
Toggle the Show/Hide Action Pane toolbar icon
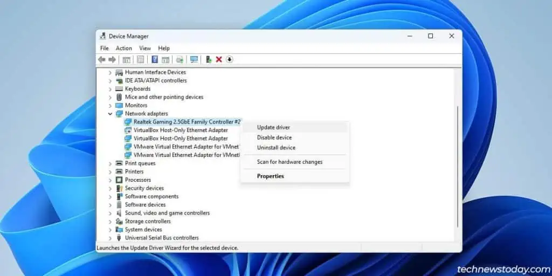(165, 60)
